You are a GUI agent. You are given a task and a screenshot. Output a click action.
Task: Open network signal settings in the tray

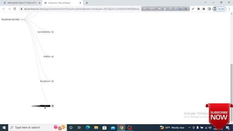pos(206,128)
